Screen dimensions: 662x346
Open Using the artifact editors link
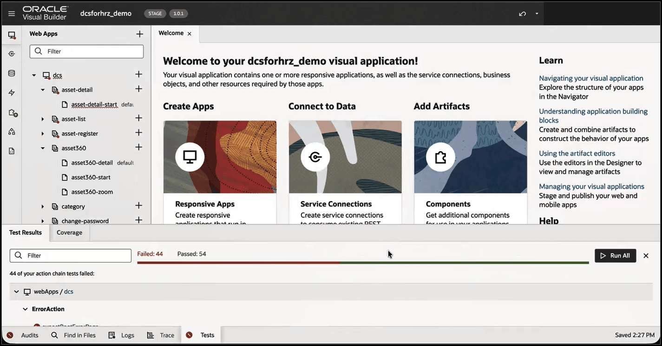(577, 154)
